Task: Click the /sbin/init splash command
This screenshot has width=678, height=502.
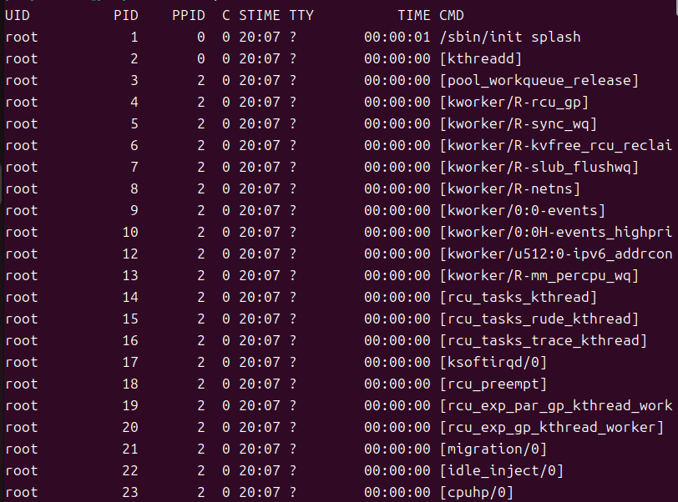Action: pyautogui.click(x=509, y=37)
